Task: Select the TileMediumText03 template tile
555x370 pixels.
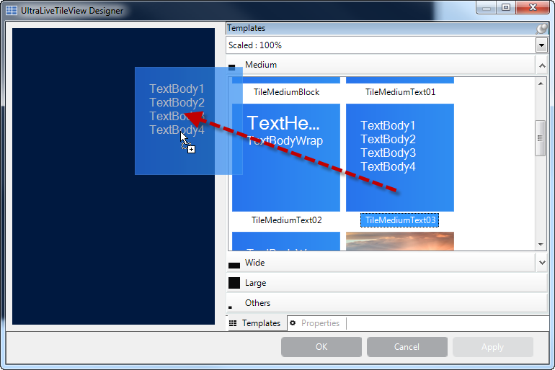Action: click(x=399, y=158)
